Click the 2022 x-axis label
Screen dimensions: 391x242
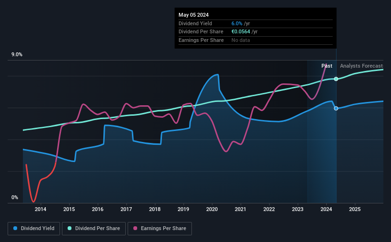269,209
